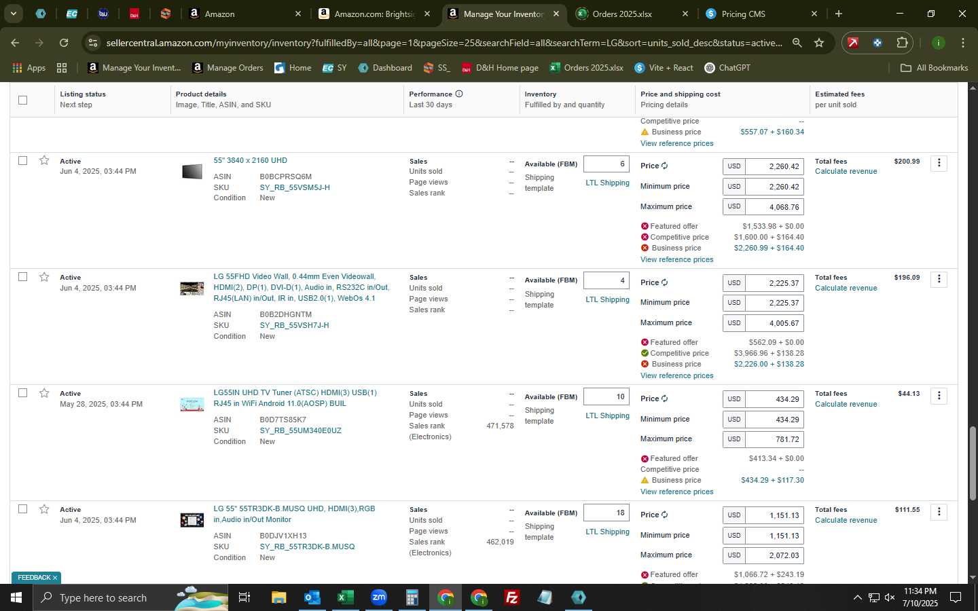Open All Bookmarks folder
Screen dimensions: 978x611
tap(934, 68)
